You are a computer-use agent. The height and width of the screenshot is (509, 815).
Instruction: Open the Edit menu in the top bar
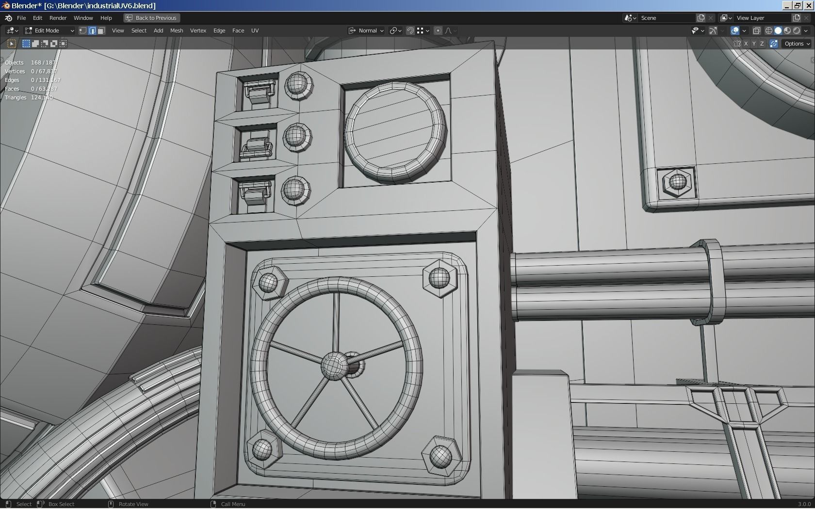[37, 18]
